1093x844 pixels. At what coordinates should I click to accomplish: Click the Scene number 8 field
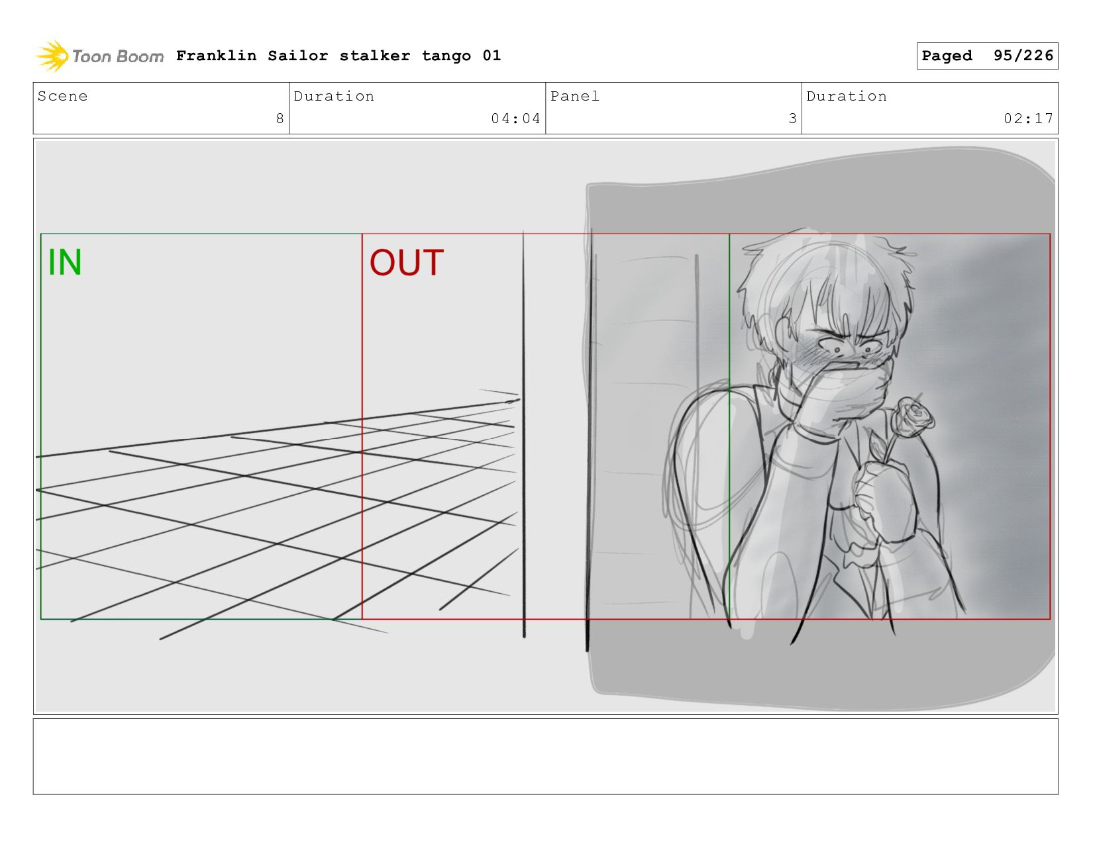click(x=161, y=108)
